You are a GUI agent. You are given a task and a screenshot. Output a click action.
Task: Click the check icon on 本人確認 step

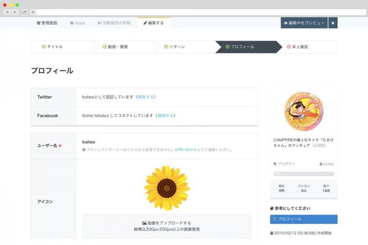point(289,46)
